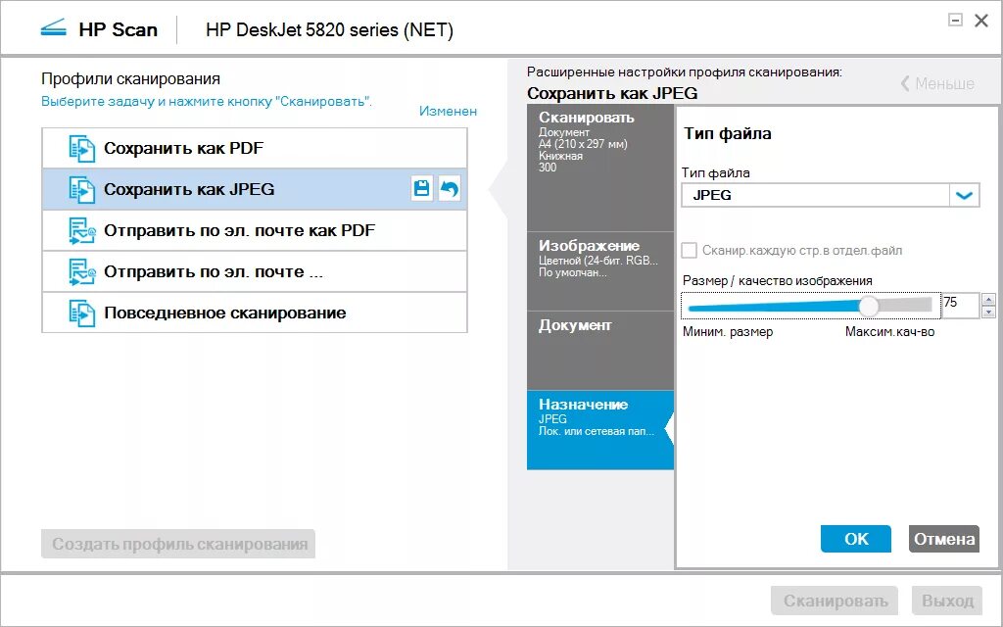This screenshot has width=1003, height=627.
Task: Click the Тип файла heading text
Action: point(728,133)
